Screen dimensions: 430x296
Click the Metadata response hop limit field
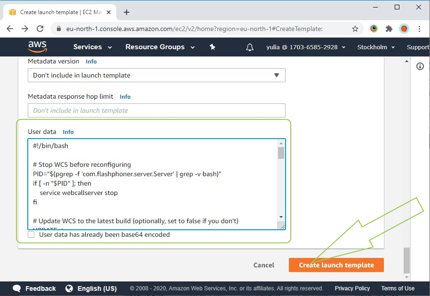pyautogui.click(x=157, y=110)
